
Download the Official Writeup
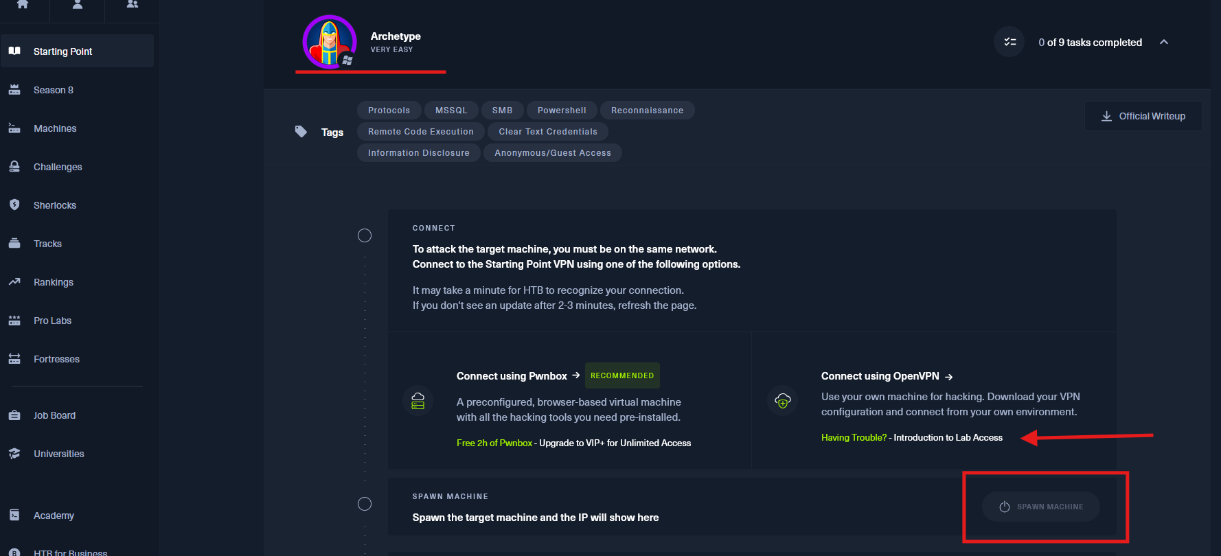point(1143,116)
